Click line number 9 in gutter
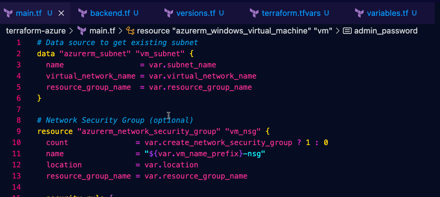The image size is (440, 197). coord(19,131)
